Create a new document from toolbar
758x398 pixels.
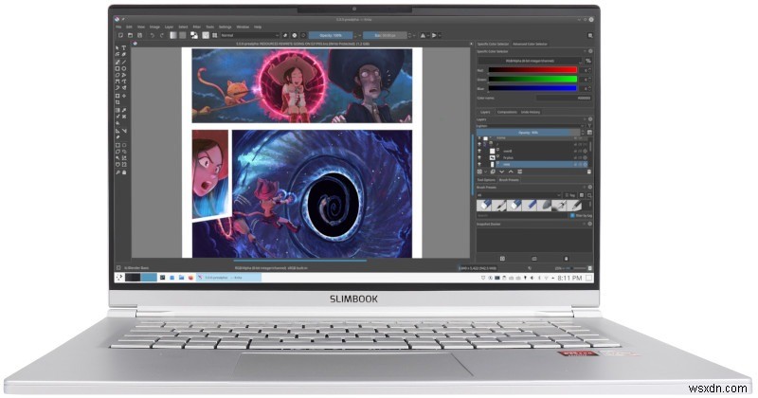tap(120, 35)
